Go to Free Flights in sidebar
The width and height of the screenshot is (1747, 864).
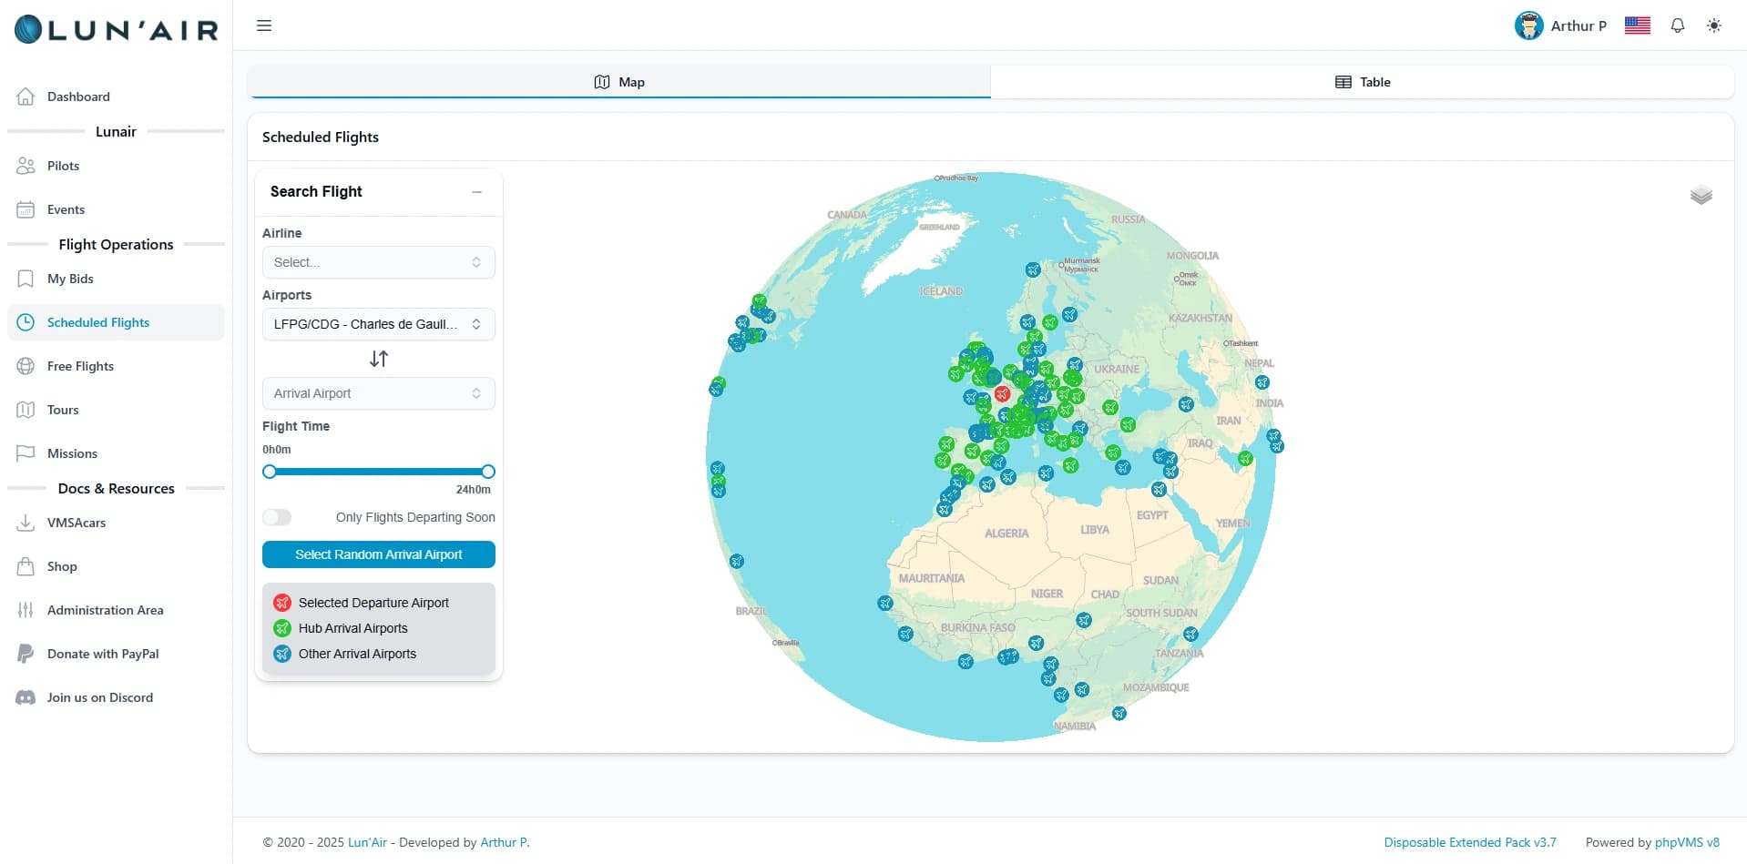[x=80, y=366]
